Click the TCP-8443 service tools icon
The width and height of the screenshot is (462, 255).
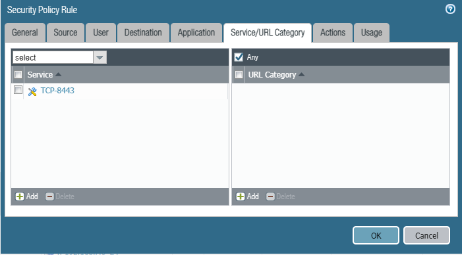(x=32, y=91)
